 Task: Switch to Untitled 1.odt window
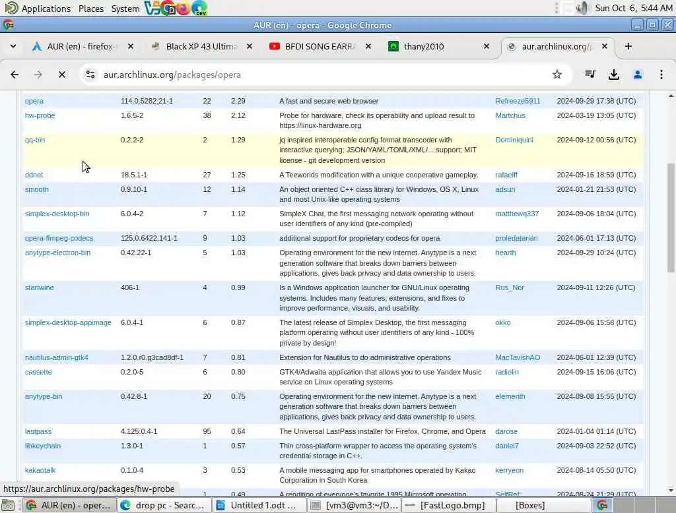click(259, 505)
